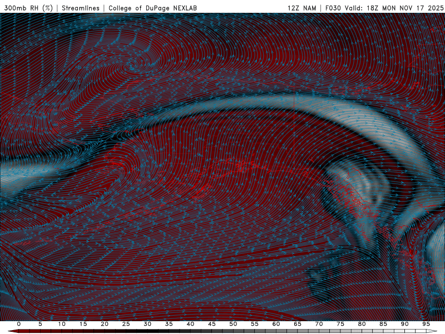Select the "35" percent scale label

click(x=169, y=324)
